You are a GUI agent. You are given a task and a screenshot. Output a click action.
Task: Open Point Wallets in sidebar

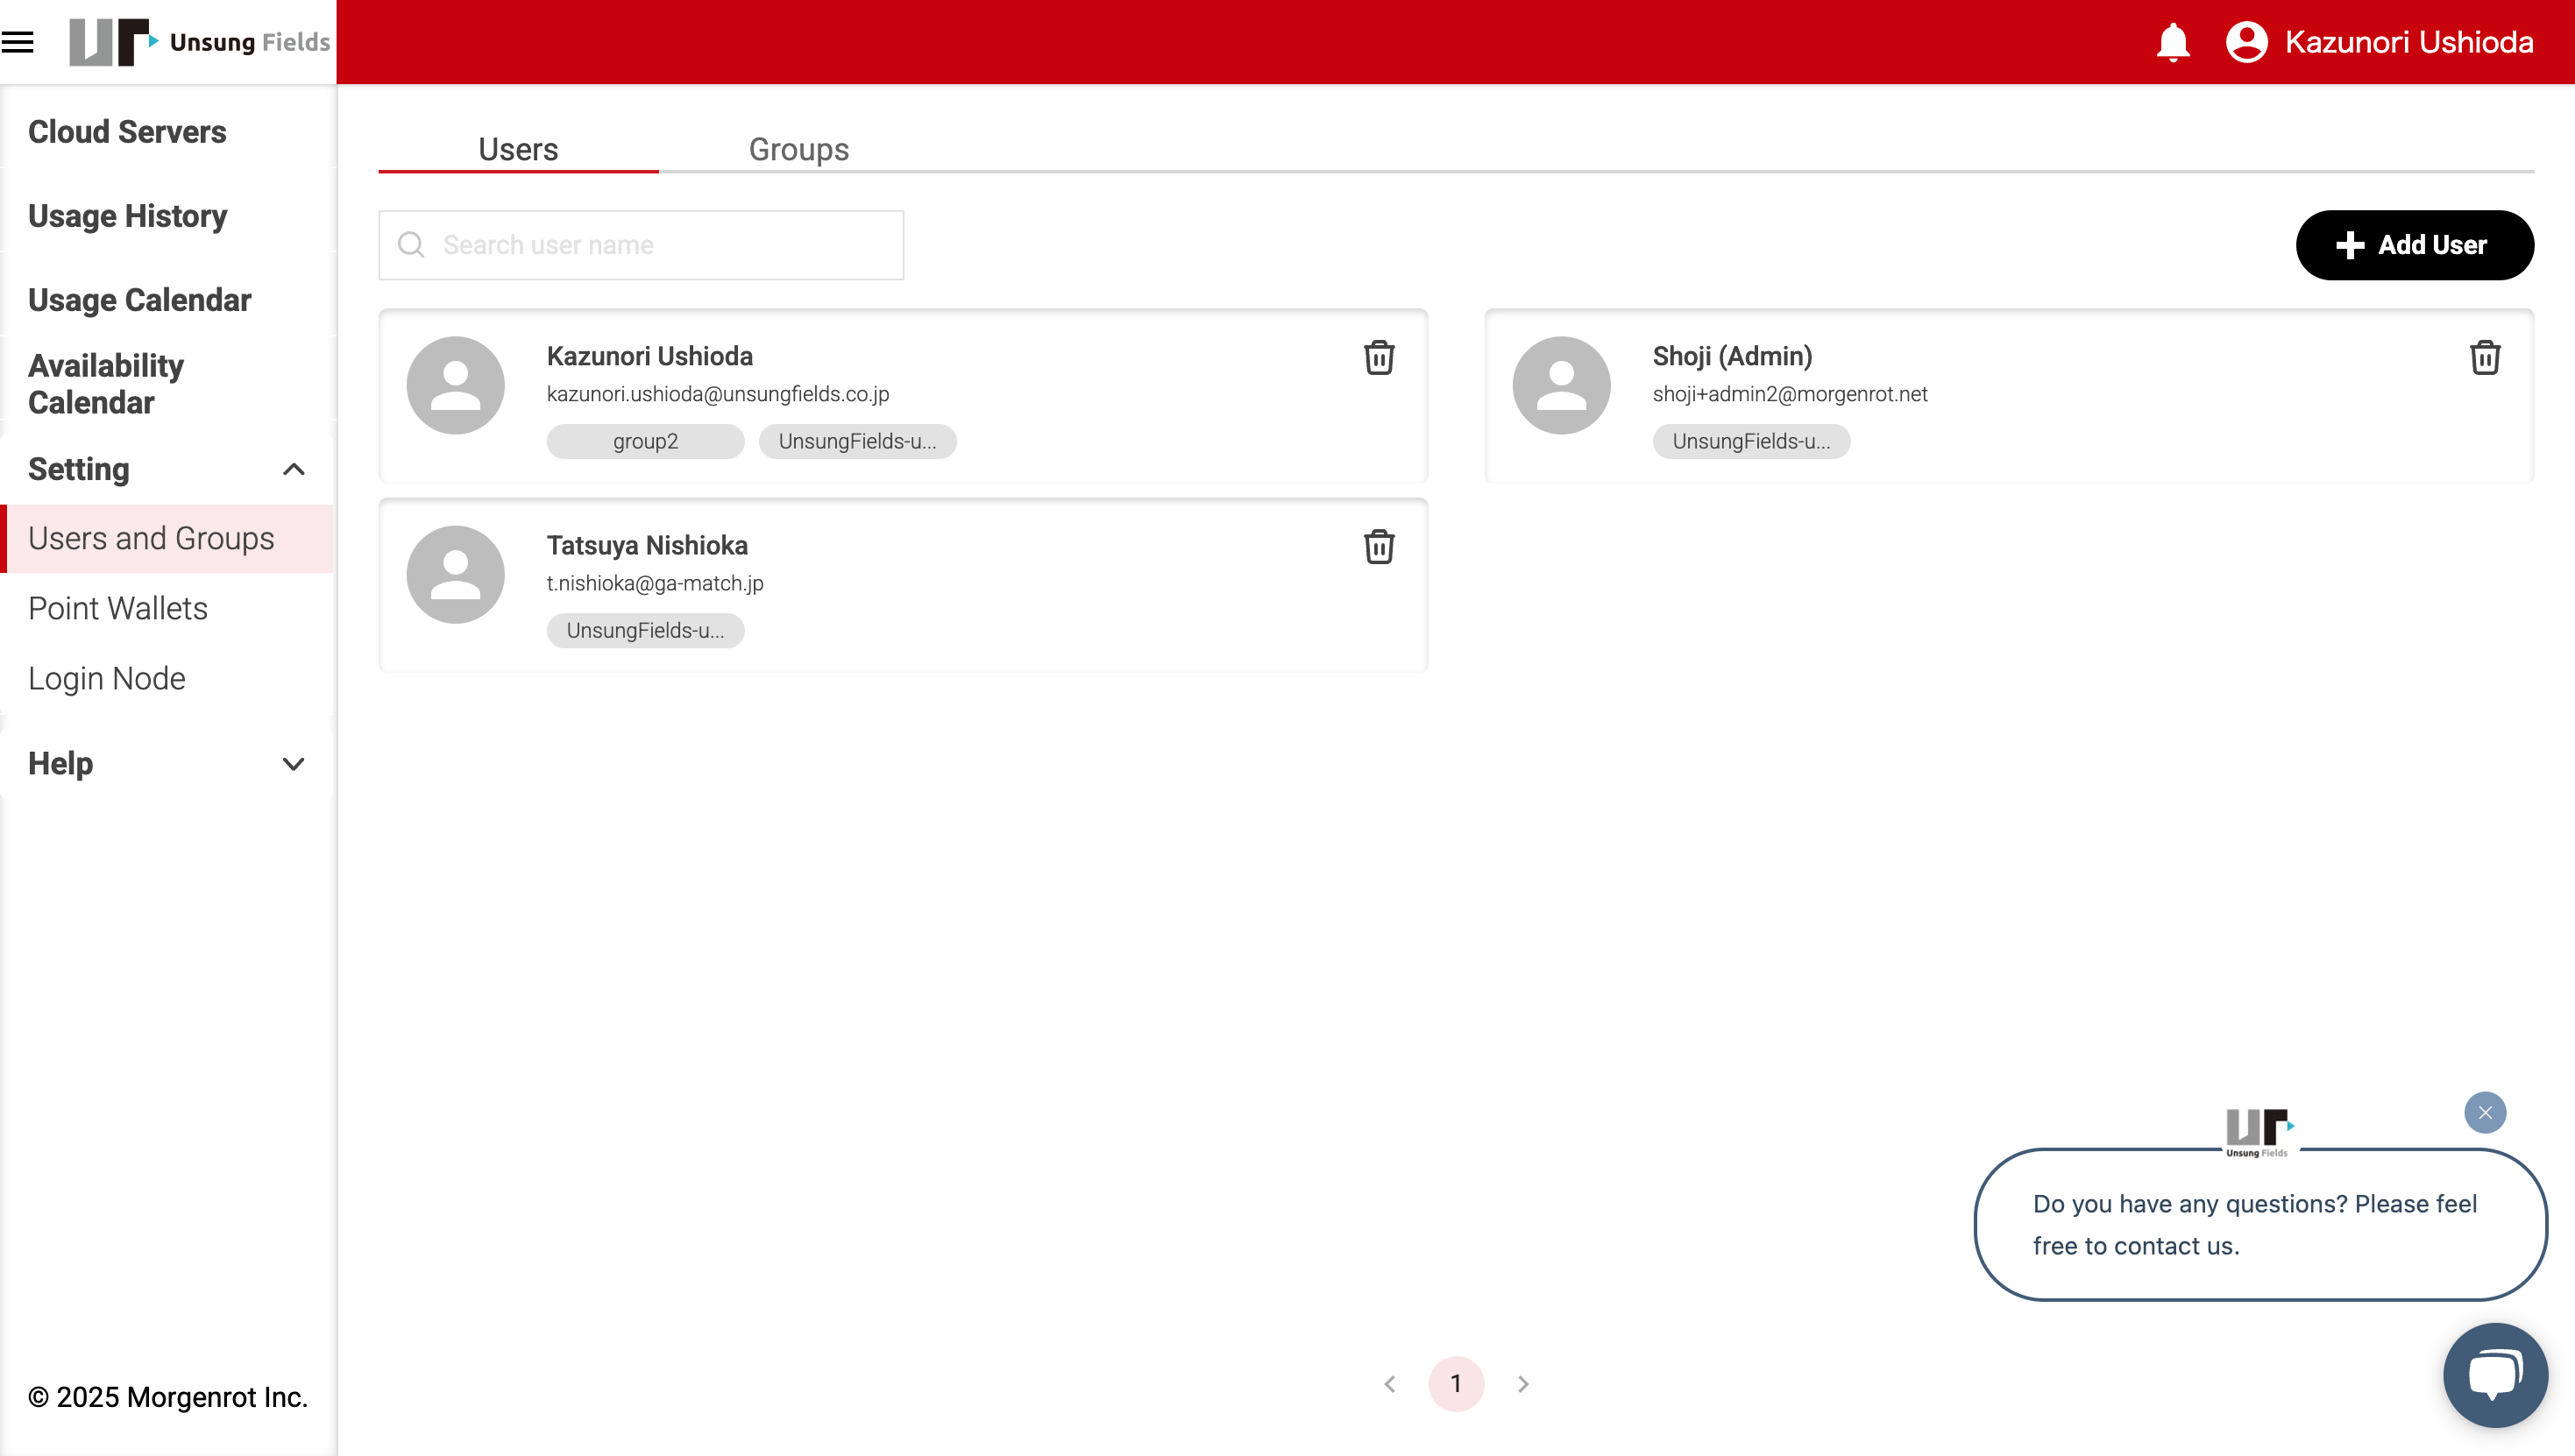point(118,608)
